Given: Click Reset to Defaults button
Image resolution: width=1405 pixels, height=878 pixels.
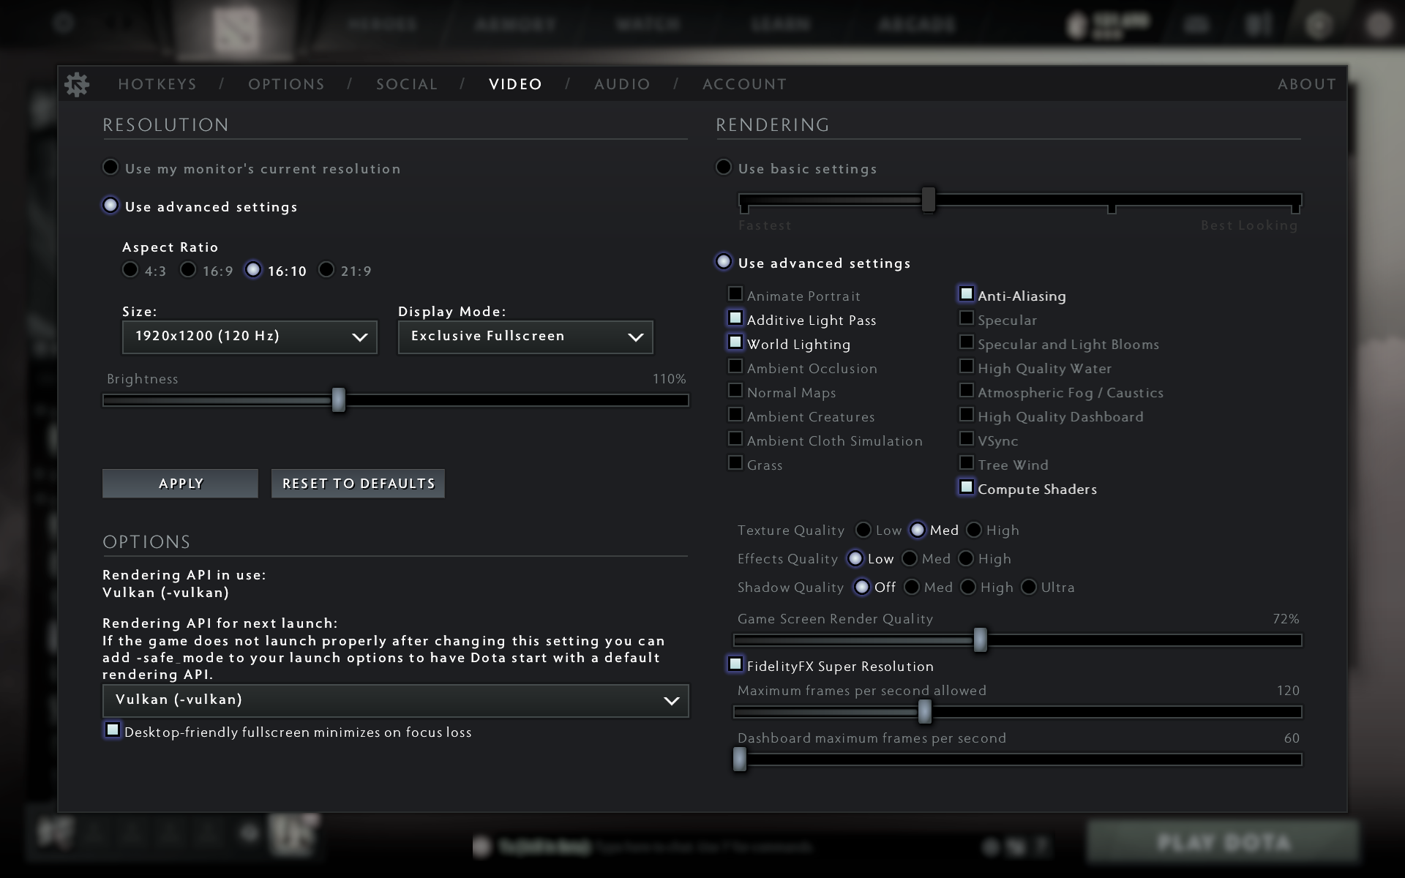Looking at the screenshot, I should [x=358, y=484].
